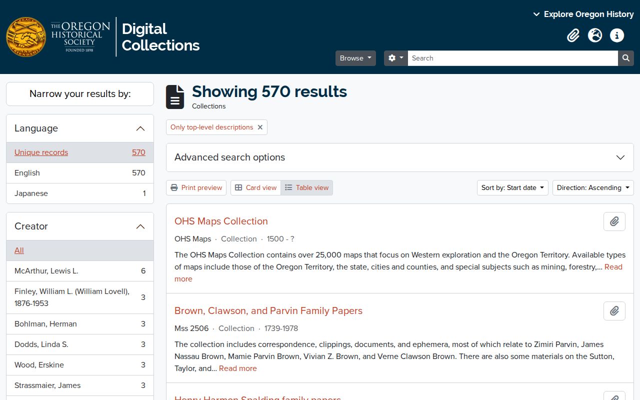The height and width of the screenshot is (400, 640).
Task: Open search options gear dropdown
Action: coord(395,58)
